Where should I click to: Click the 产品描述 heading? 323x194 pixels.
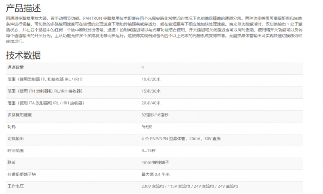[x=23, y=7]
